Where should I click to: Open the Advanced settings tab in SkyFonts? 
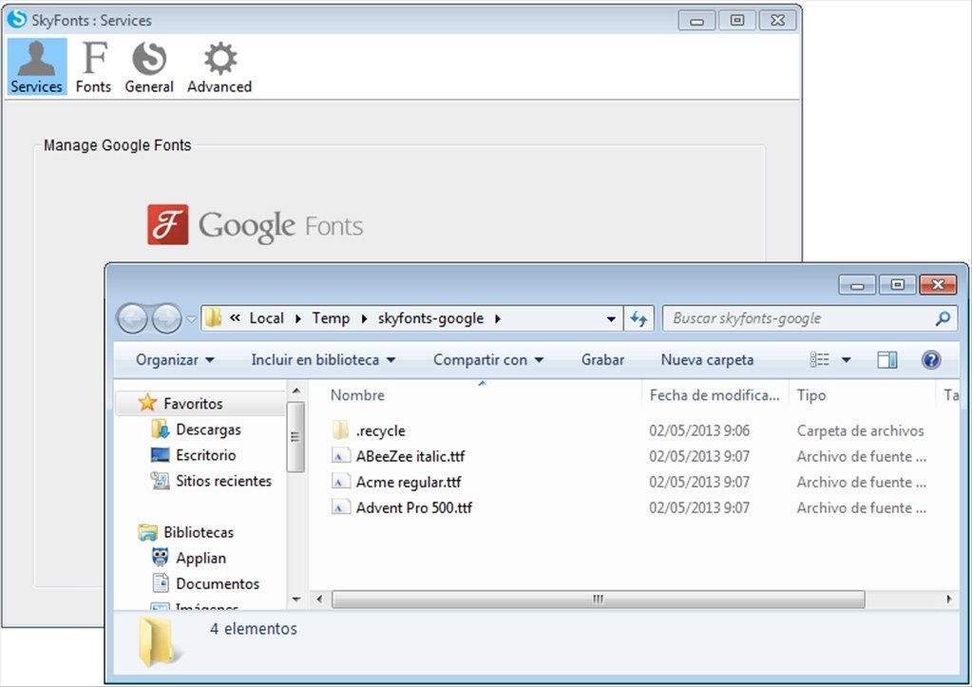[219, 67]
